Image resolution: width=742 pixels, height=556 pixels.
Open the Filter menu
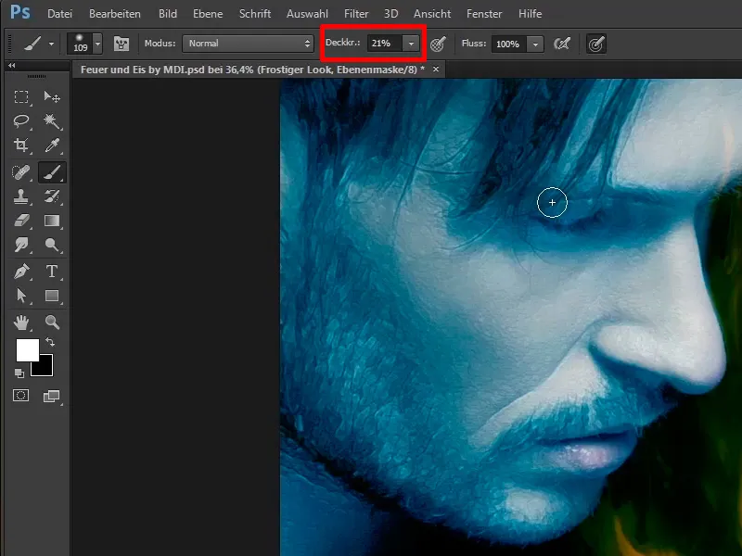[356, 14]
